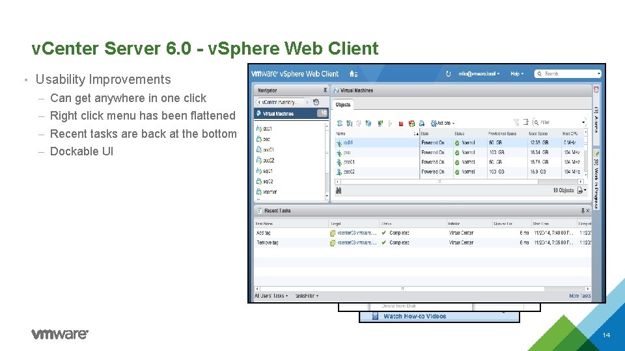This screenshot has height=351, width=625.
Task: Click the red Power Off square icon
Action: click(x=401, y=123)
